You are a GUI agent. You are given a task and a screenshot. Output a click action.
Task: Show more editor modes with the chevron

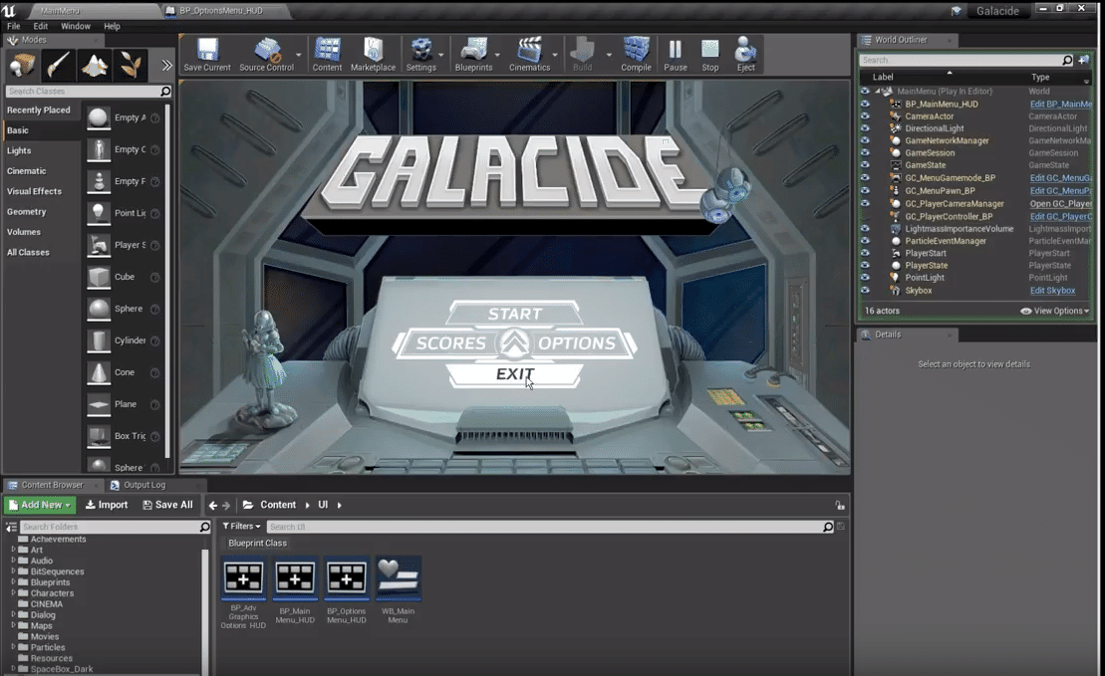click(x=166, y=66)
